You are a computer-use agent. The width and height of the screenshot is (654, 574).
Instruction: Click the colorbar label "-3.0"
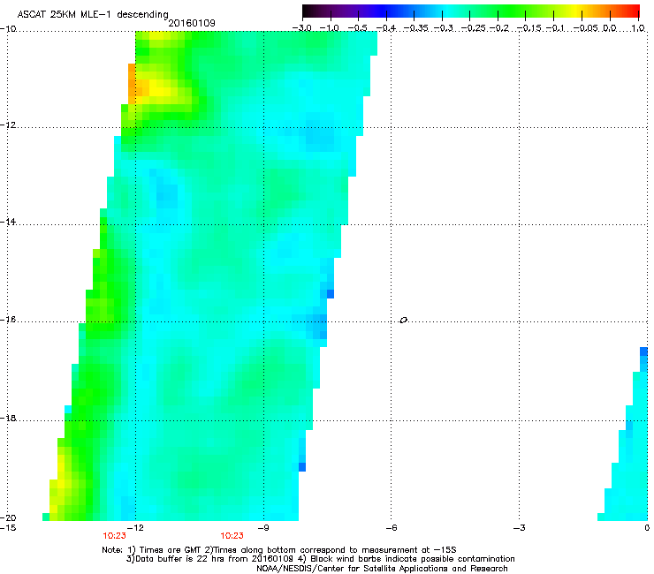302,28
